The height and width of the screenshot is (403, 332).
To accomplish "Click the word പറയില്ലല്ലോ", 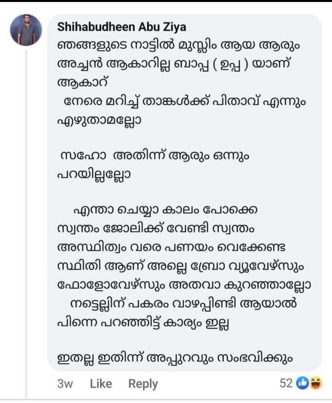I will [x=94, y=174].
